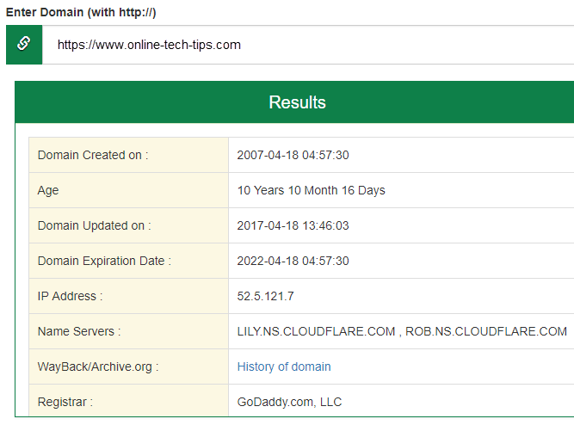Viewport: 574px width, 425px height.
Task: Click the Enter Domain label text
Action: click(81, 13)
